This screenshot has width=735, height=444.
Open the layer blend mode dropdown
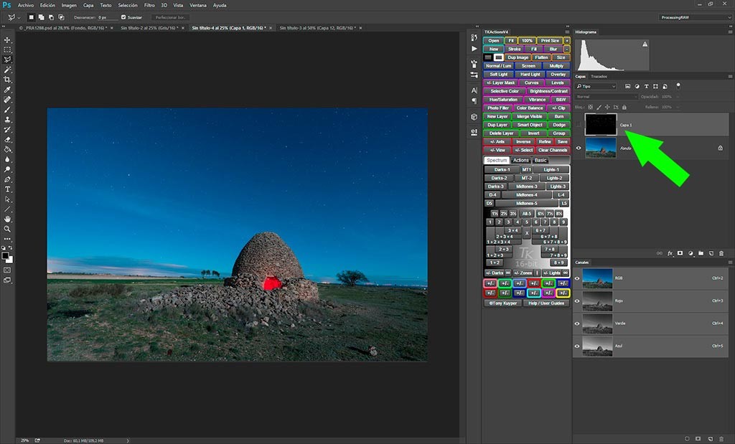tap(606, 96)
